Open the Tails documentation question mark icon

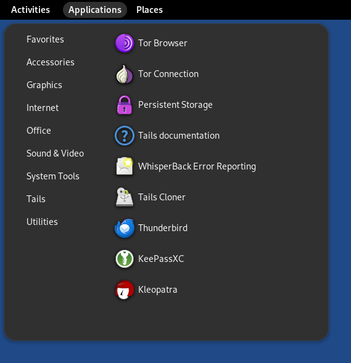pos(125,136)
